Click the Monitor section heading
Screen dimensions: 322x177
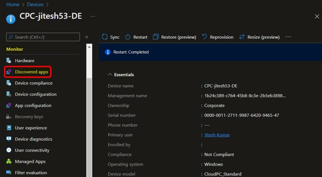tap(14, 49)
